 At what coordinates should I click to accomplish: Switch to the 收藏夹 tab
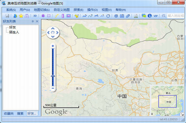coord(9,114)
